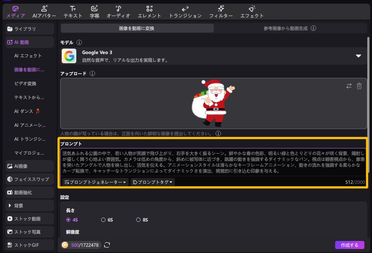Click inside the prompt text field
The image size is (372, 253).
tap(213, 161)
